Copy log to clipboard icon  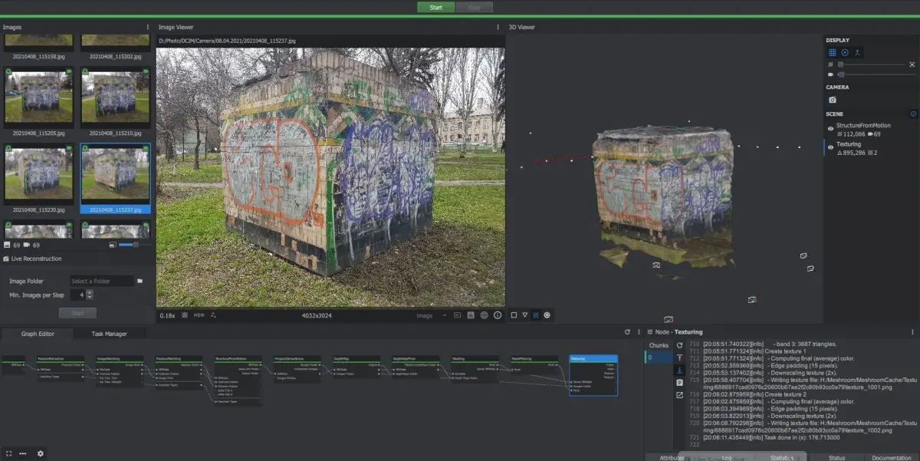[x=679, y=382]
